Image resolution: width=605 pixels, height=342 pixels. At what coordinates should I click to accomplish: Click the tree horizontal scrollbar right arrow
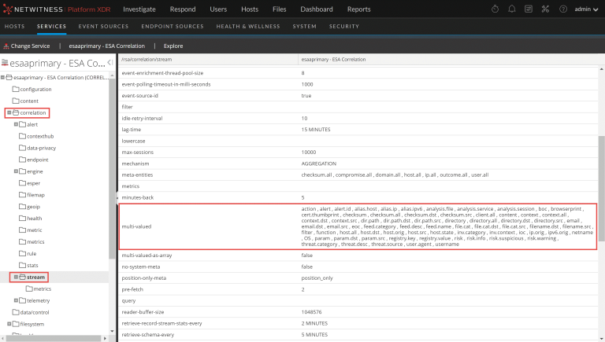coord(105,338)
